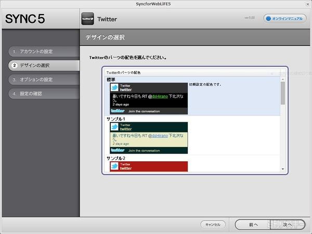Go to step 1 アカウントの設定

[x=44, y=51]
